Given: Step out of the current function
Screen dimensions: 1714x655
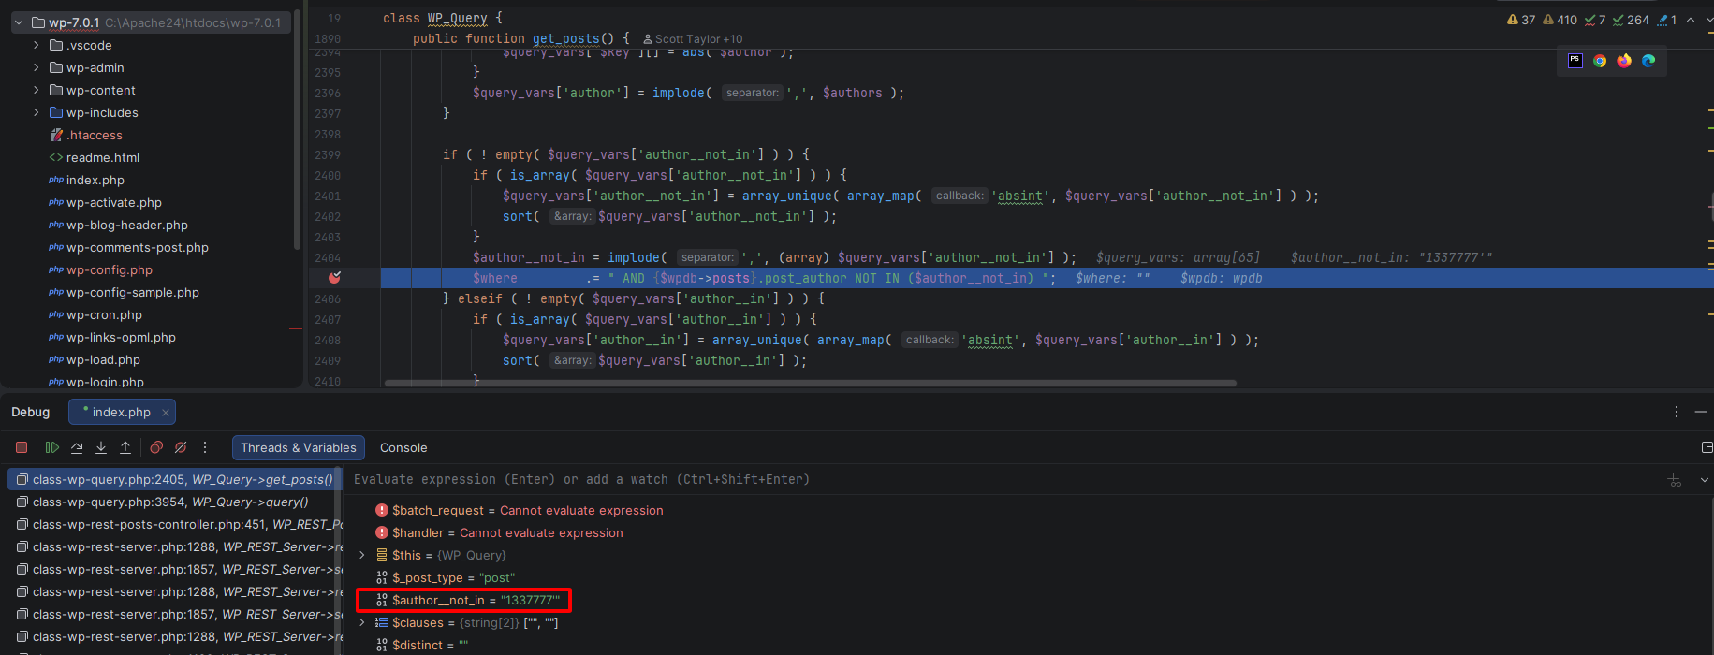Looking at the screenshot, I should click(x=125, y=447).
